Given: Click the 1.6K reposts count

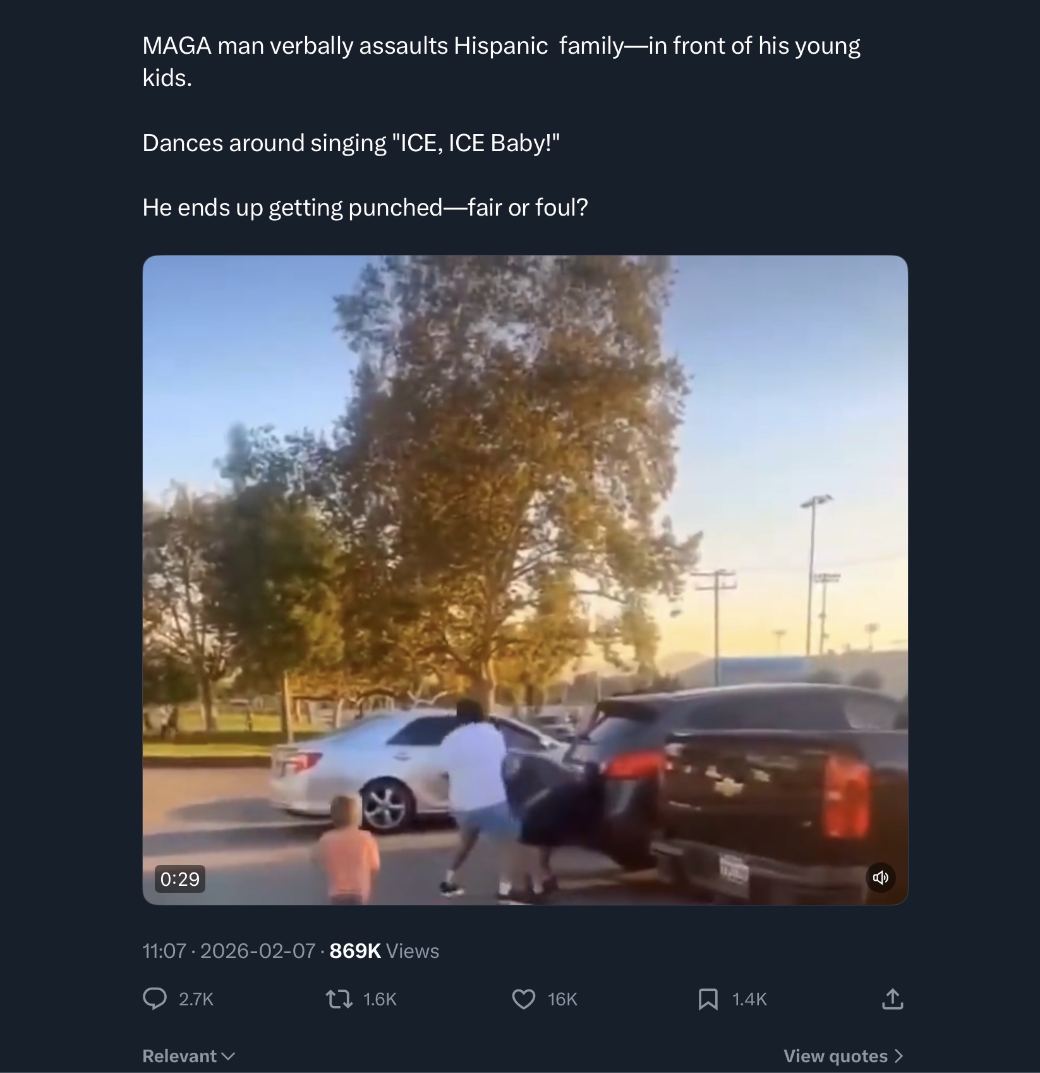Looking at the screenshot, I should [380, 999].
